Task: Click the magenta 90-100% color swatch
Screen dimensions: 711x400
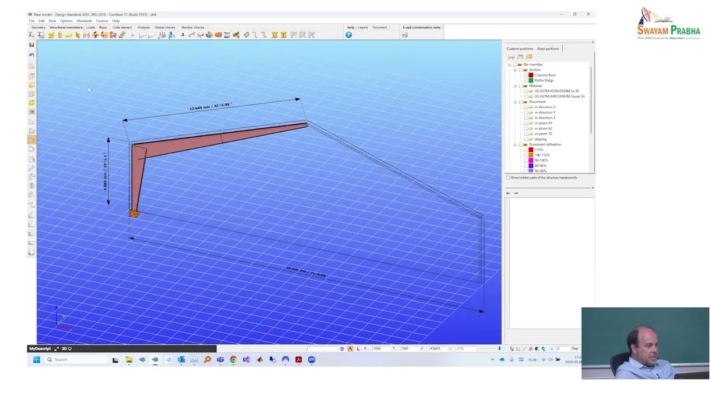Action: (x=531, y=161)
